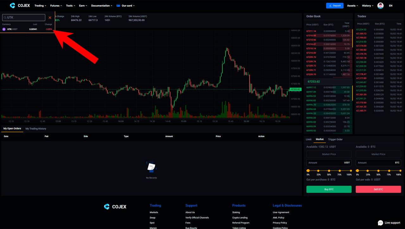
Task: Click the USDT Amount input field
Action: [x=329, y=163]
